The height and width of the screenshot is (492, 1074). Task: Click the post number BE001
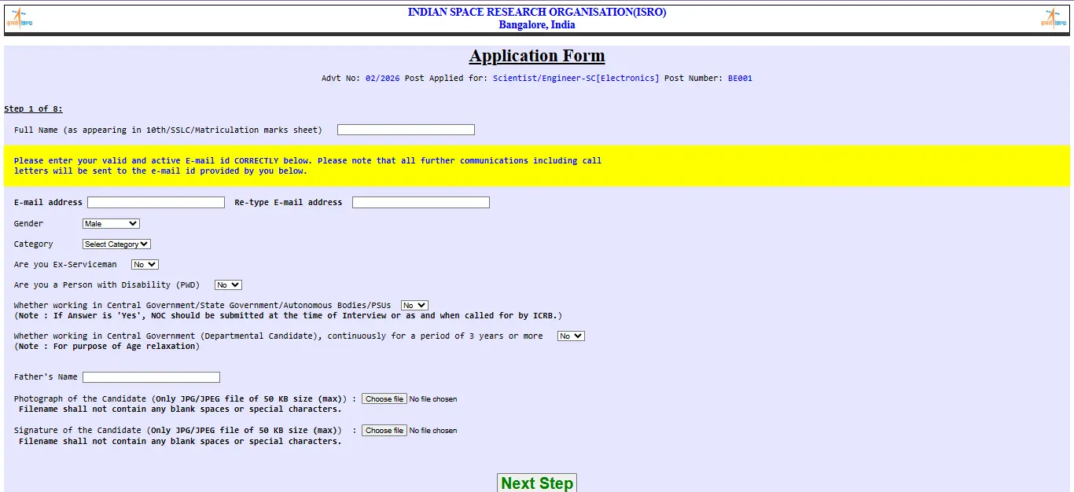740,79
